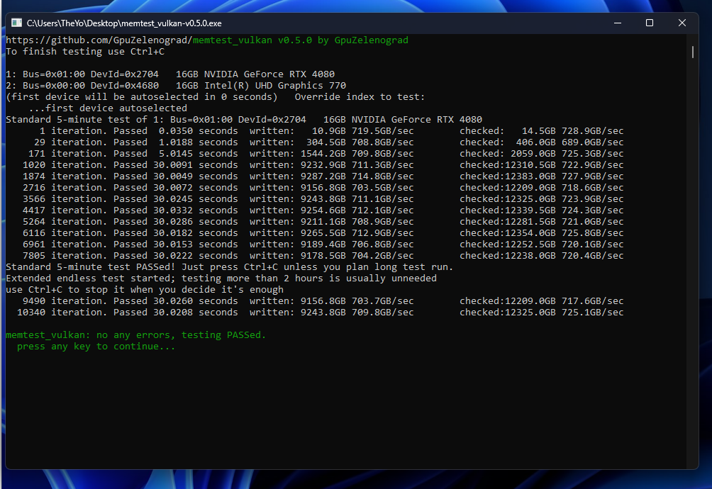This screenshot has height=489, width=712.
Task: Click the '3566 iteration' result row
Action: tap(323, 198)
